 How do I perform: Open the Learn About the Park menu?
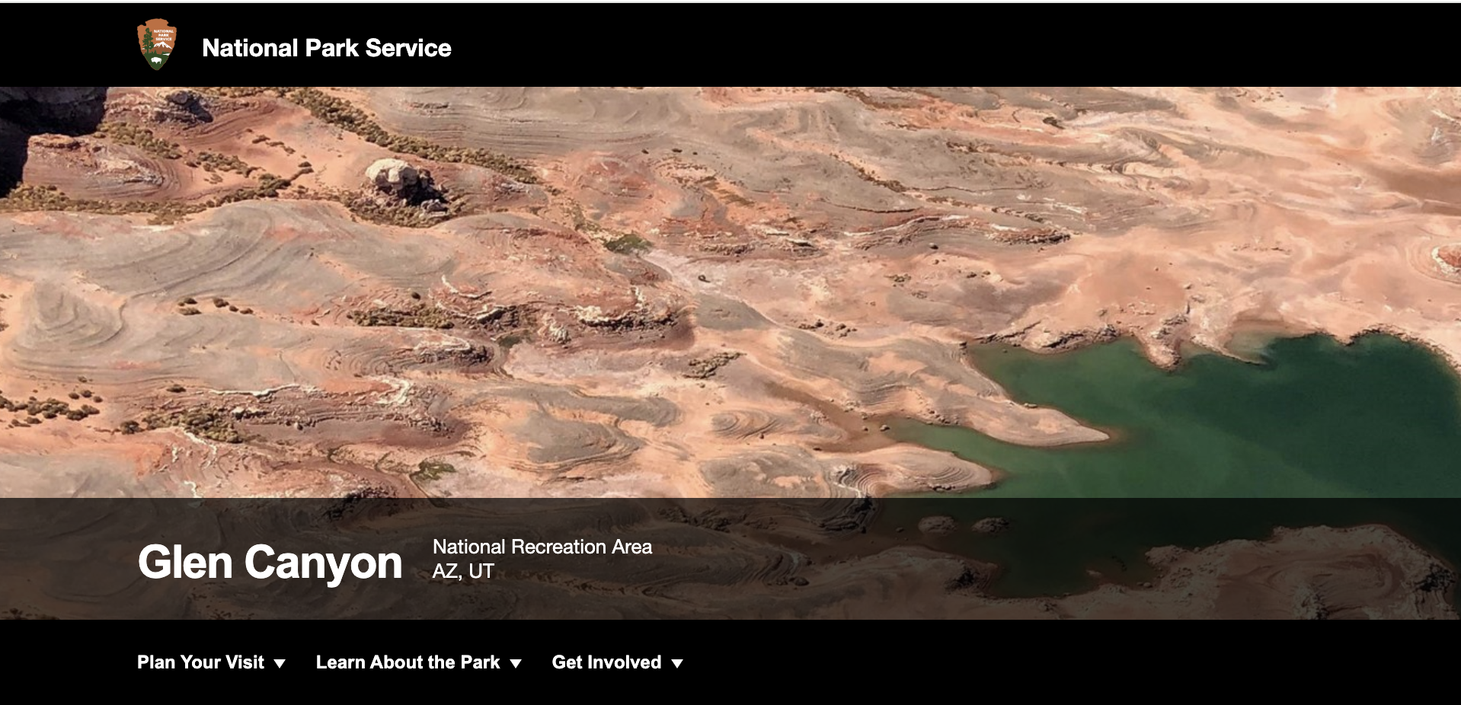point(408,662)
